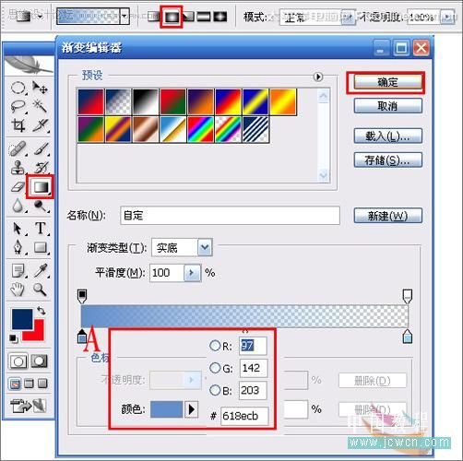Select the Gradient tool in toolbox
This screenshot has height=461, width=463.
point(41,187)
